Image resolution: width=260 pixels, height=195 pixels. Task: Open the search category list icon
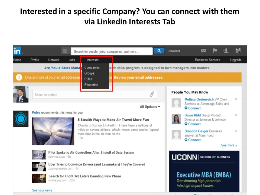[65, 51]
